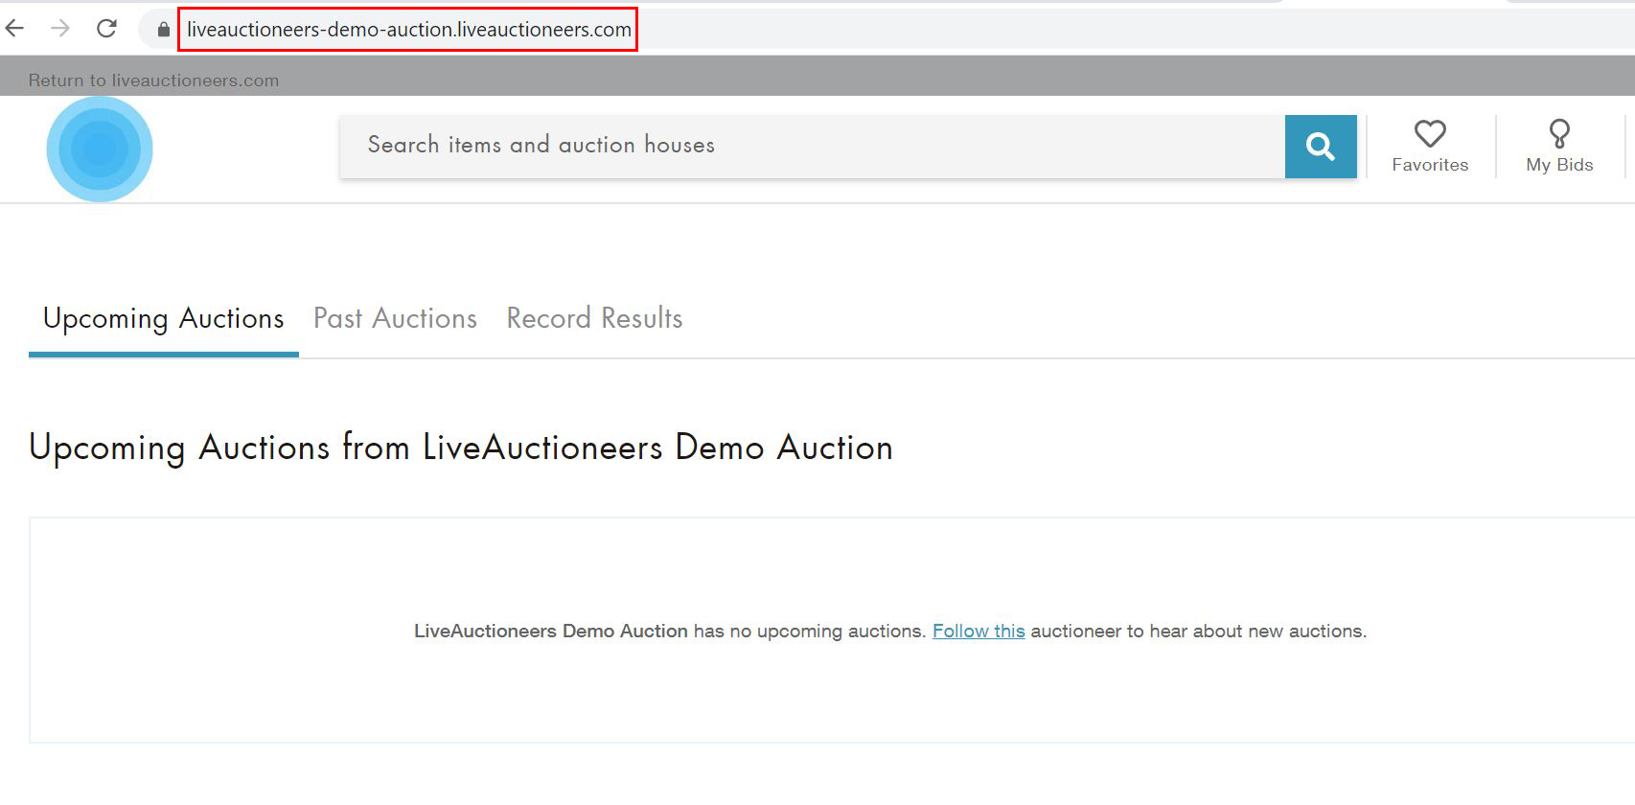Screen dimensions: 1635x805
Task: Reload the page with the refresh icon
Action: pyautogui.click(x=106, y=29)
